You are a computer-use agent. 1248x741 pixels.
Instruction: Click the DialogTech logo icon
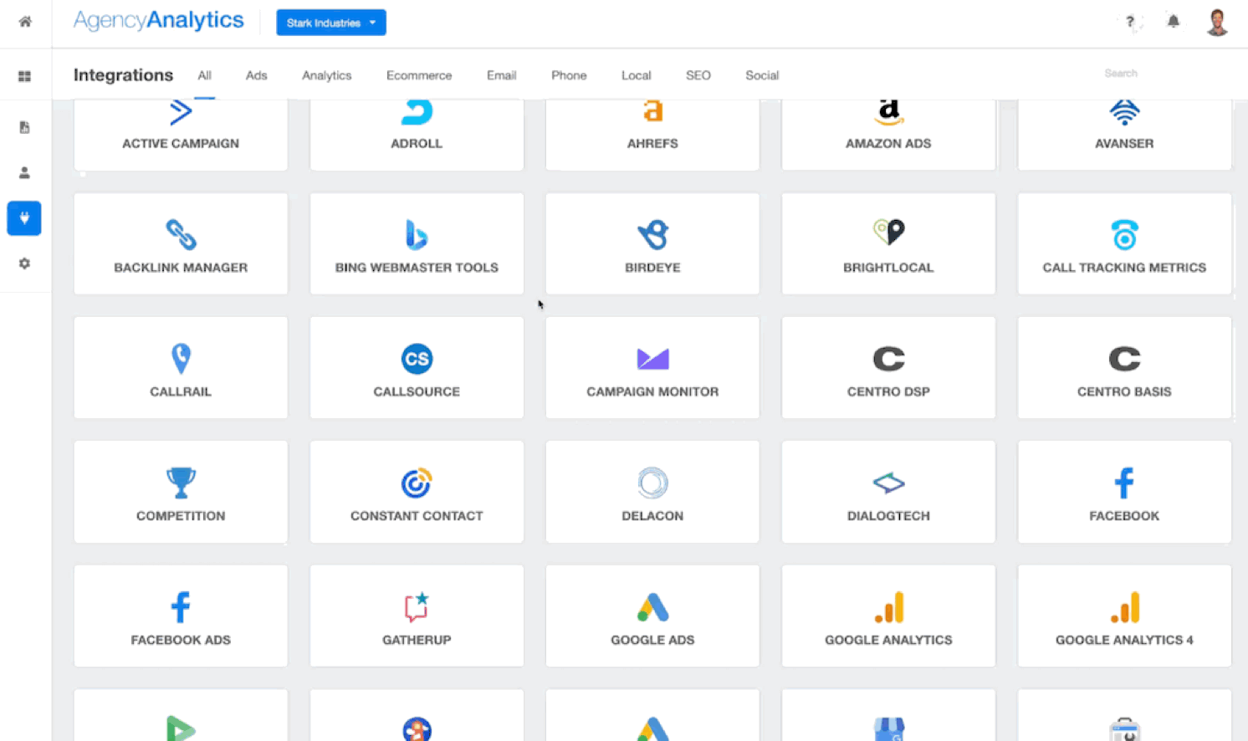pyautogui.click(x=888, y=483)
